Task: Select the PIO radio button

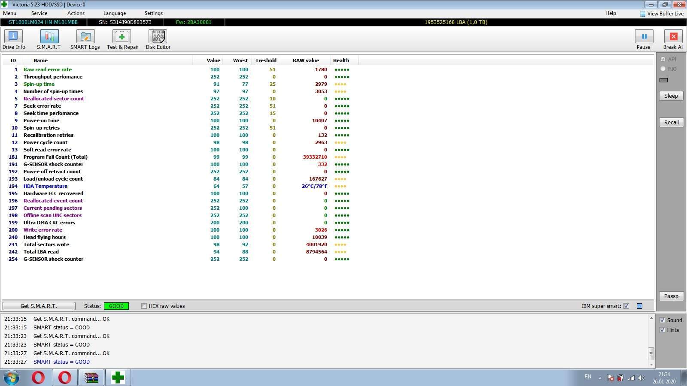Action: click(x=663, y=69)
